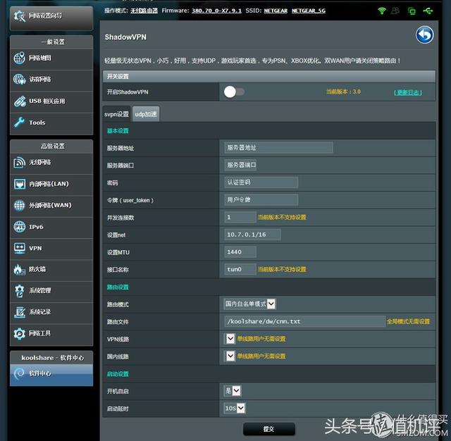Image resolution: width=451 pixels, height=441 pixels.
Task: Open the wireless network icon
Action: (x=20, y=163)
